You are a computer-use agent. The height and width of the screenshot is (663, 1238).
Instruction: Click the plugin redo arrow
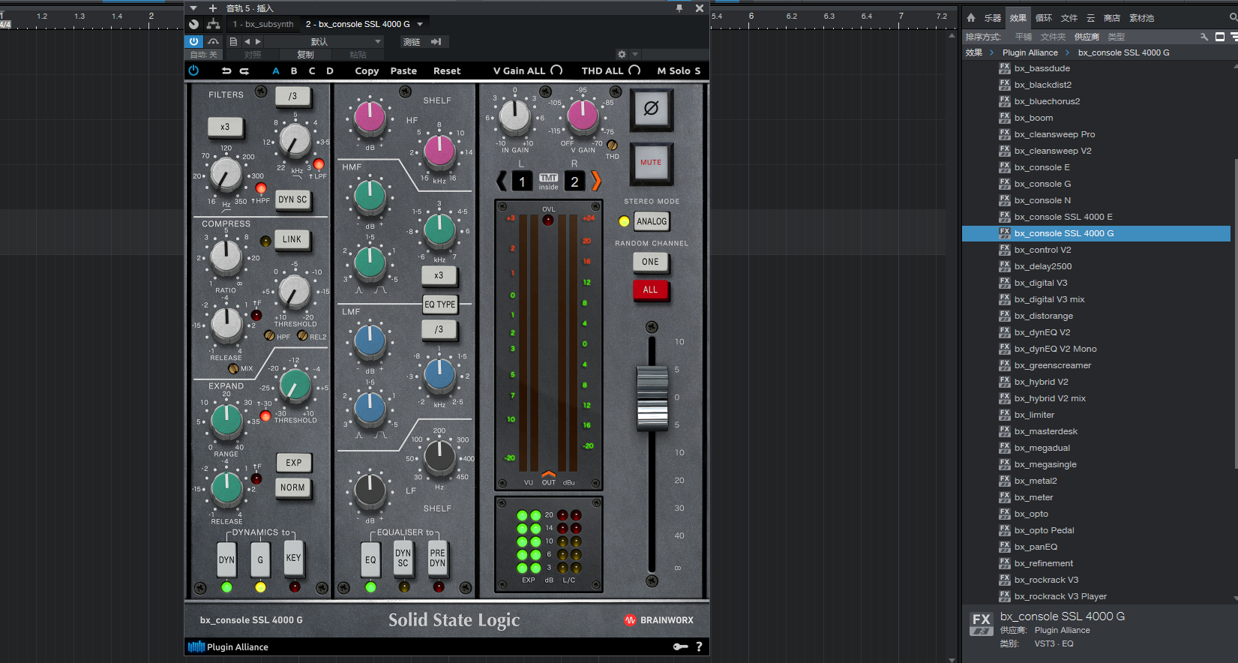point(244,70)
